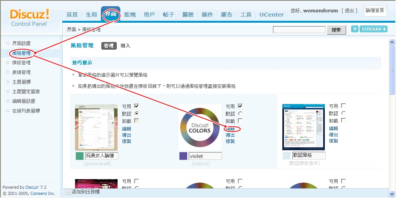Image resolution: width=396 pixels, height=198 pixels.
Task: Focus the search input field
Action: pyautogui.click(x=299, y=30)
